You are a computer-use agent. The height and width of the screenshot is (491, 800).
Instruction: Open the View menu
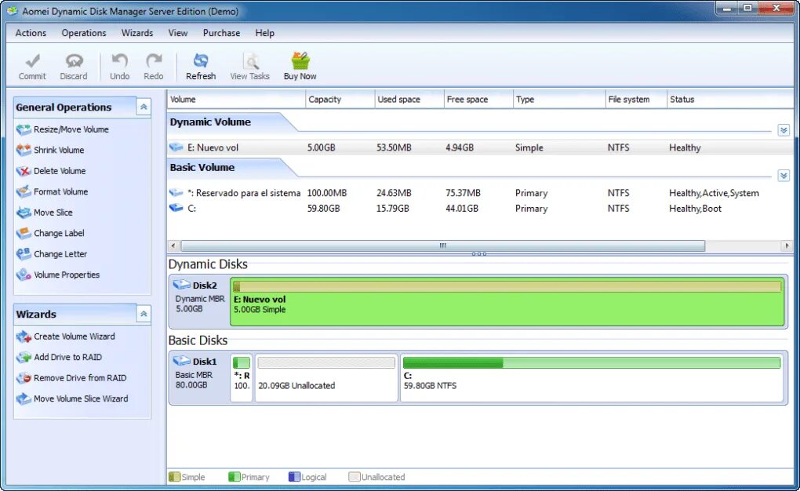(178, 33)
